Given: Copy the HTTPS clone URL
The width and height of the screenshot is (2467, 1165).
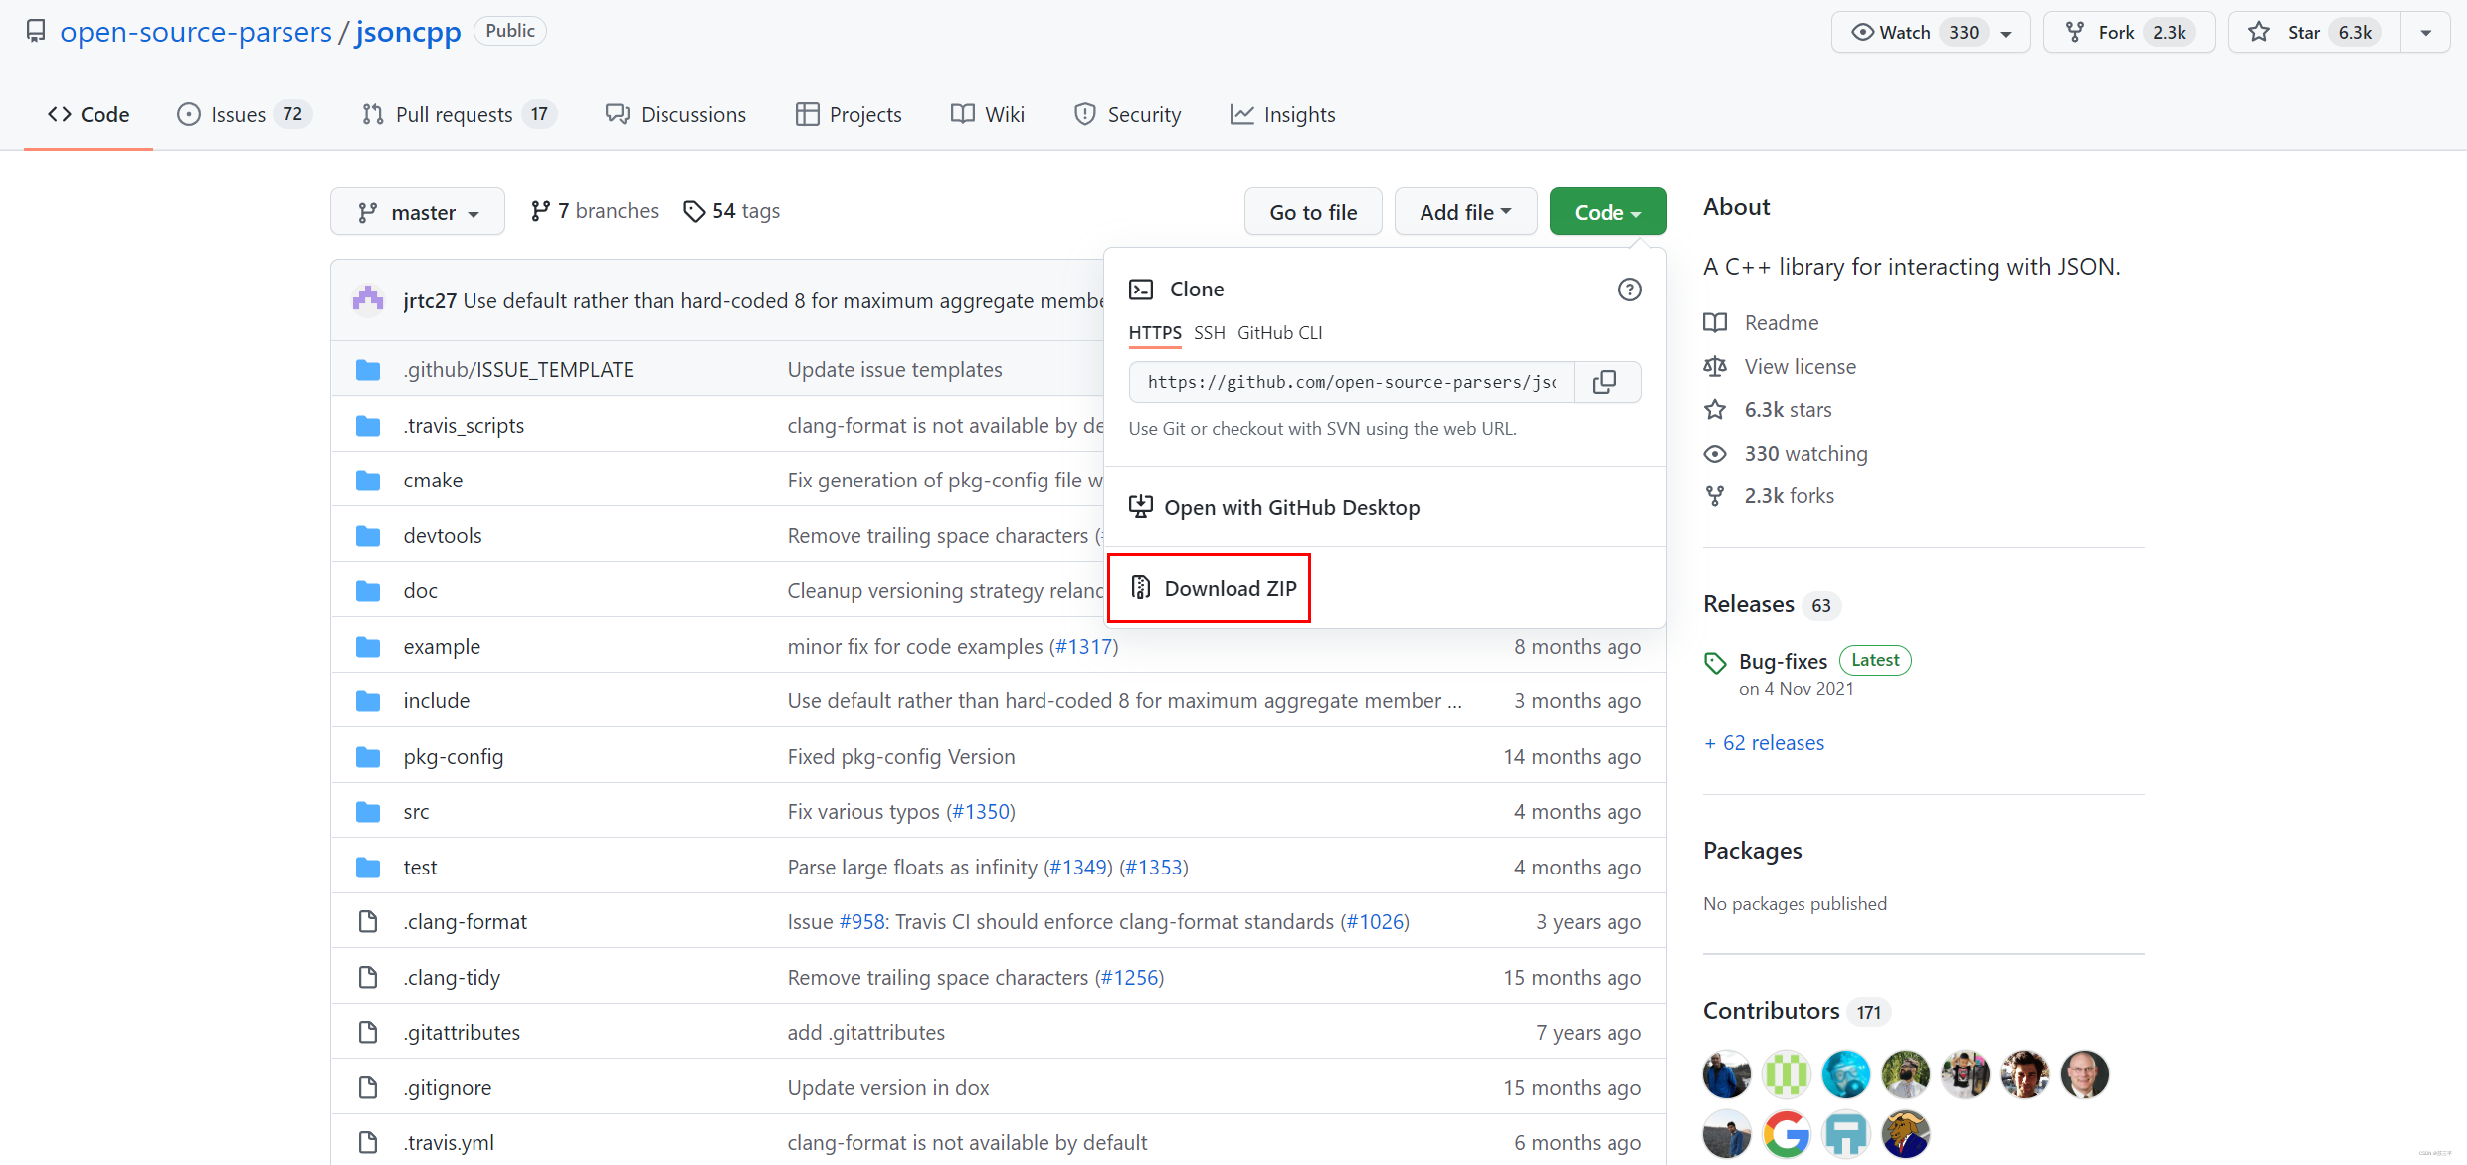Looking at the screenshot, I should pos(1605,382).
